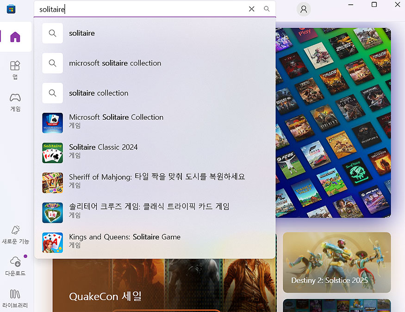Run search with the magnifier icon in search box

pyautogui.click(x=267, y=9)
